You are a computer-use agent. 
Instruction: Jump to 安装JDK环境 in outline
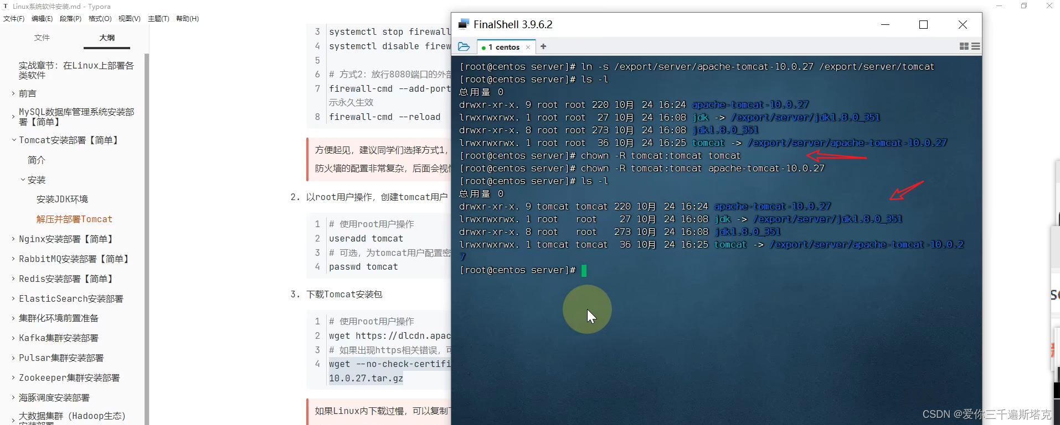coord(62,200)
